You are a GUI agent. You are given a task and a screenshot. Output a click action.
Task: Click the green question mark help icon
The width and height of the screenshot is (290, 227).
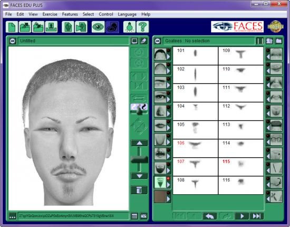click(142, 27)
